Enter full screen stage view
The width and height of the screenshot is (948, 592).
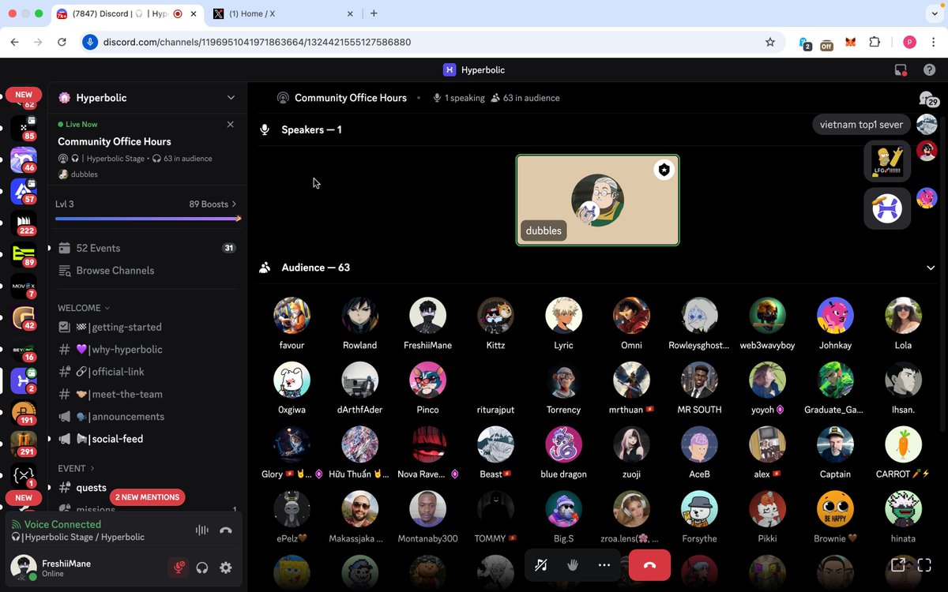pyautogui.click(x=926, y=564)
